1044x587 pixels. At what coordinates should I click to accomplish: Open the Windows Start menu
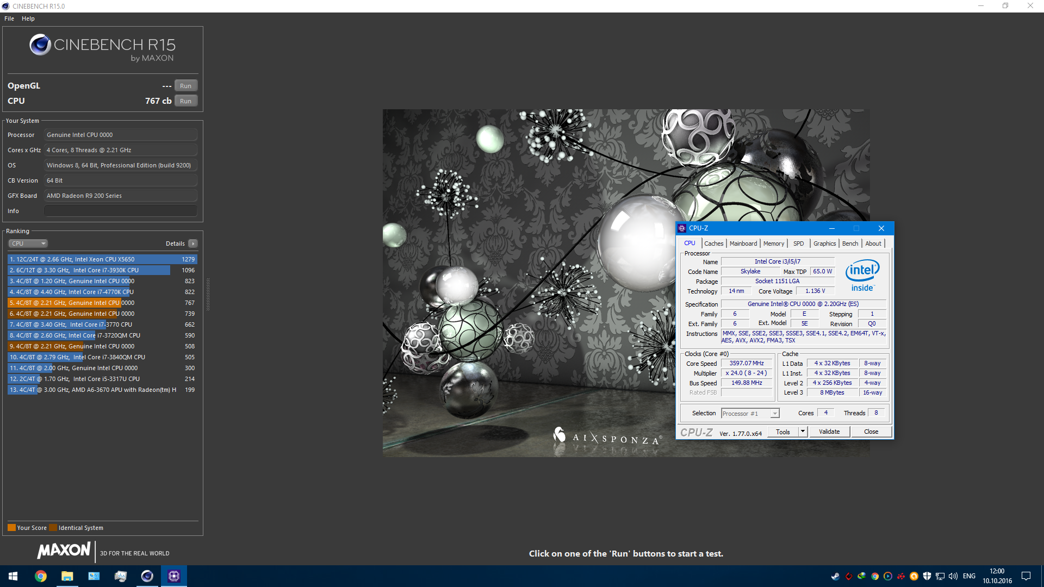tap(13, 576)
